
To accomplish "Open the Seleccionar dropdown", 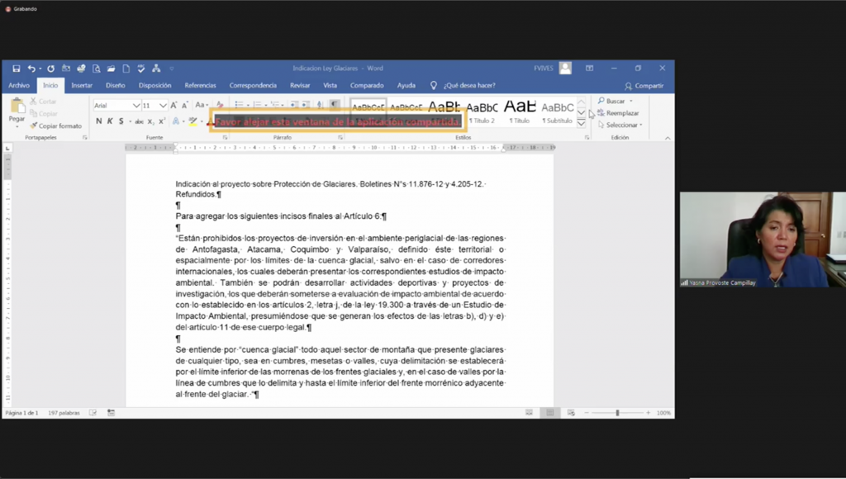I will pos(620,125).
